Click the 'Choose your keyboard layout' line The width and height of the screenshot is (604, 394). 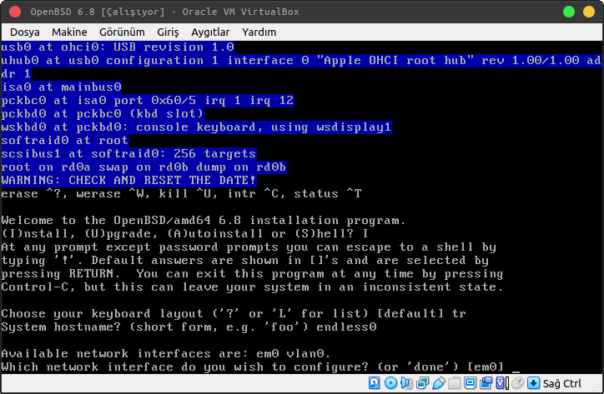(234, 313)
